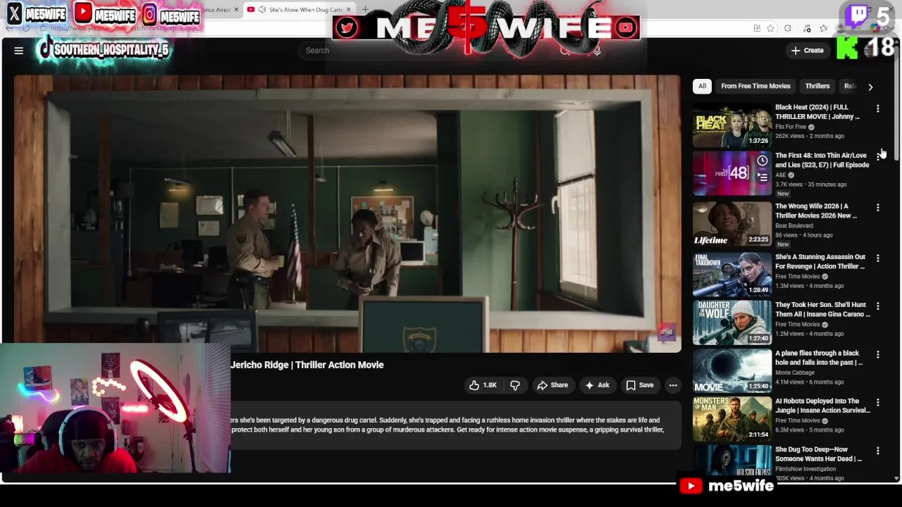Select From Free Time Movies chip
The image size is (902, 507).
pyautogui.click(x=755, y=86)
